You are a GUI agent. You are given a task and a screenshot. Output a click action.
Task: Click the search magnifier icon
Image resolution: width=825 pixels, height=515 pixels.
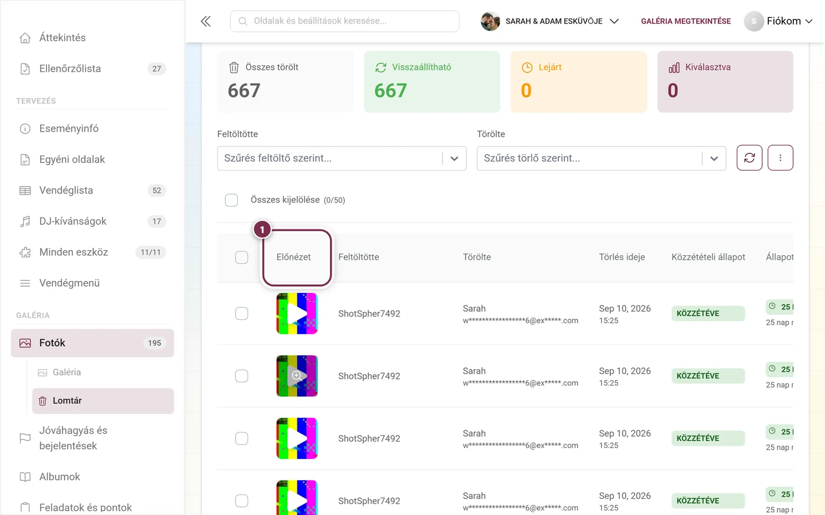[x=243, y=21]
